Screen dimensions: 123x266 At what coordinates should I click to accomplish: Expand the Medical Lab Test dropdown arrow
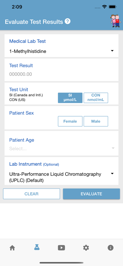pyautogui.click(x=112, y=51)
